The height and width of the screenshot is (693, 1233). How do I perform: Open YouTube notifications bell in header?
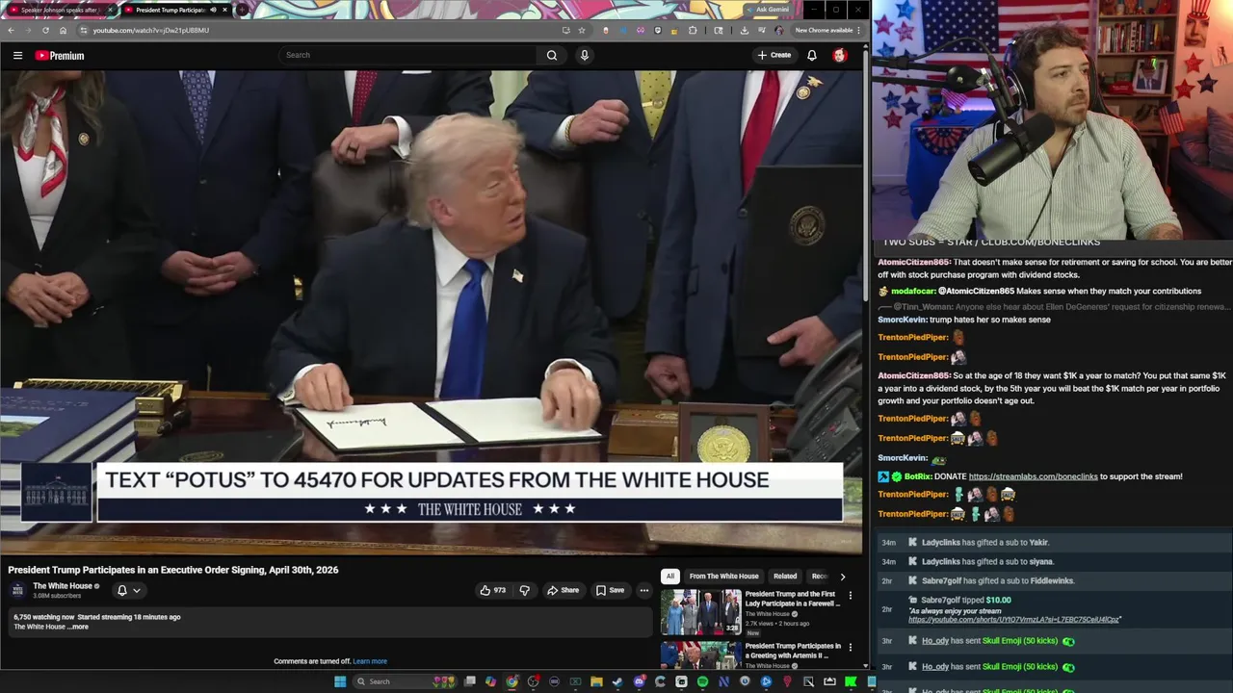point(812,55)
